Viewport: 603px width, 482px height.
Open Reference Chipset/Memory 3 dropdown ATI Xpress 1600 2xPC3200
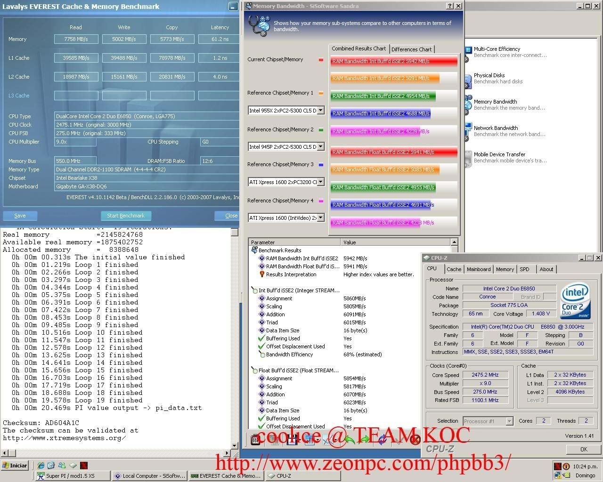point(320,182)
